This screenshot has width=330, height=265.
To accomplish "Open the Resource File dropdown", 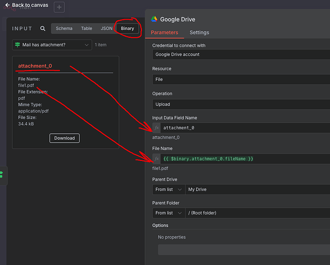I will coord(241,80).
